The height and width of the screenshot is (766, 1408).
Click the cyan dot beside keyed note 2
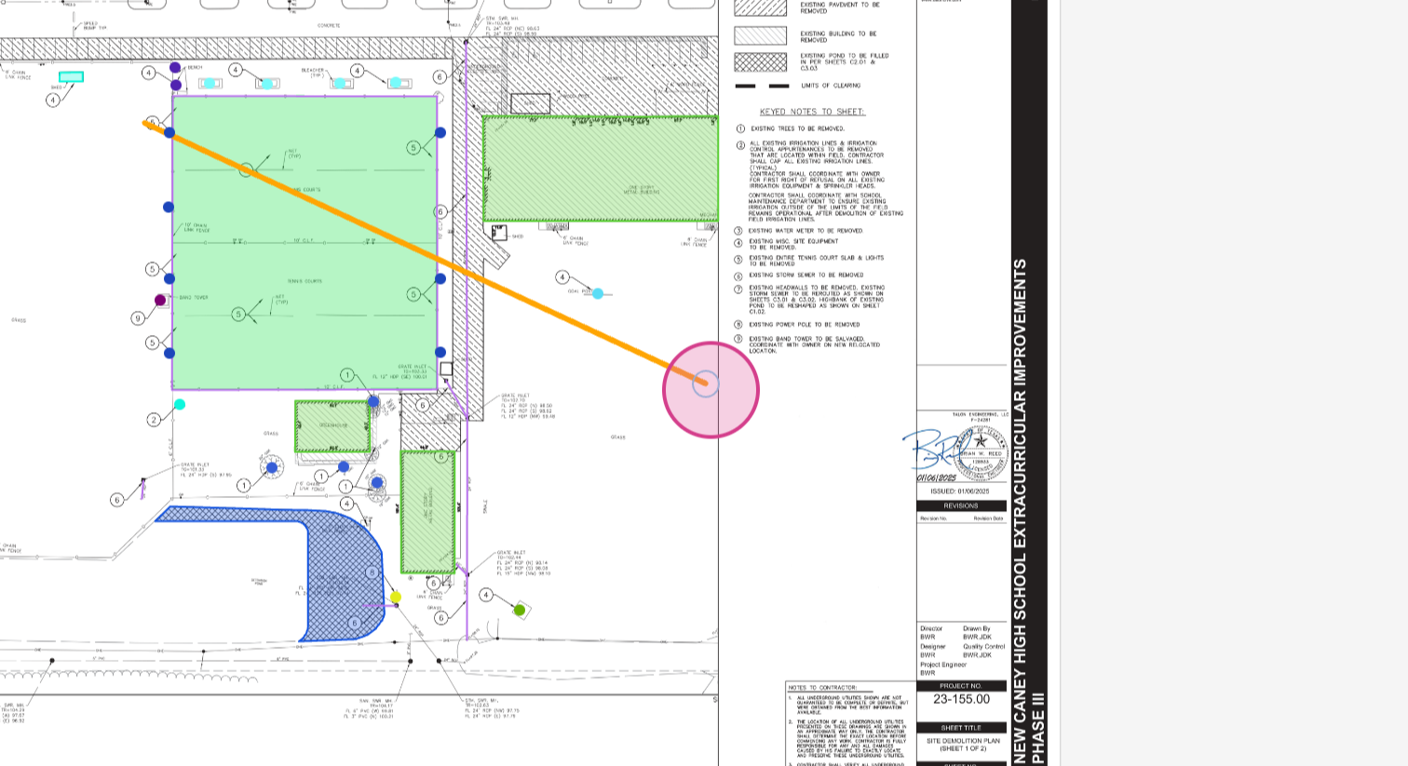[x=180, y=404]
